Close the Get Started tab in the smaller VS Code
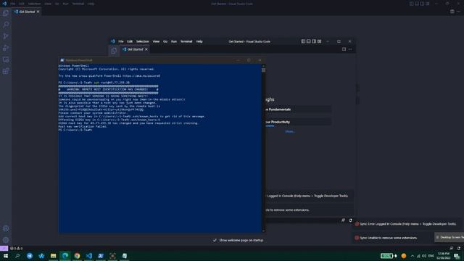Screen dimensions: 464x261 [x=146, y=49]
